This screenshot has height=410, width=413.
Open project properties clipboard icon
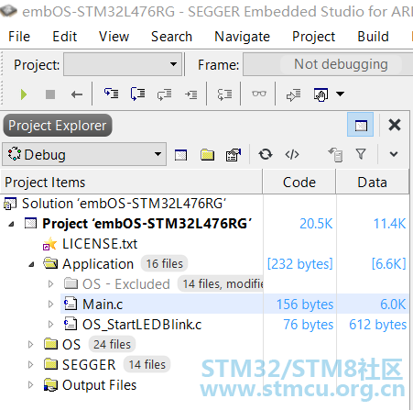click(x=234, y=155)
